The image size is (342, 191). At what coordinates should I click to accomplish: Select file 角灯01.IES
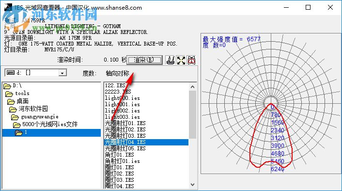click(119, 155)
